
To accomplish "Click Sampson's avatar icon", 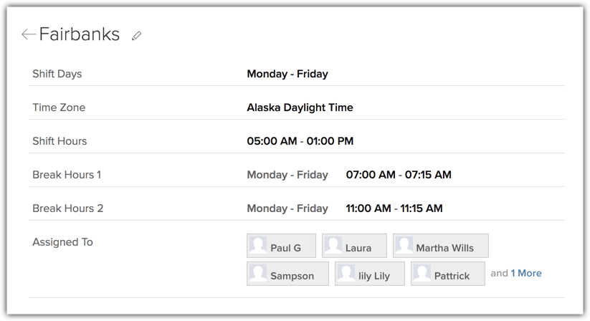I will [258, 274].
